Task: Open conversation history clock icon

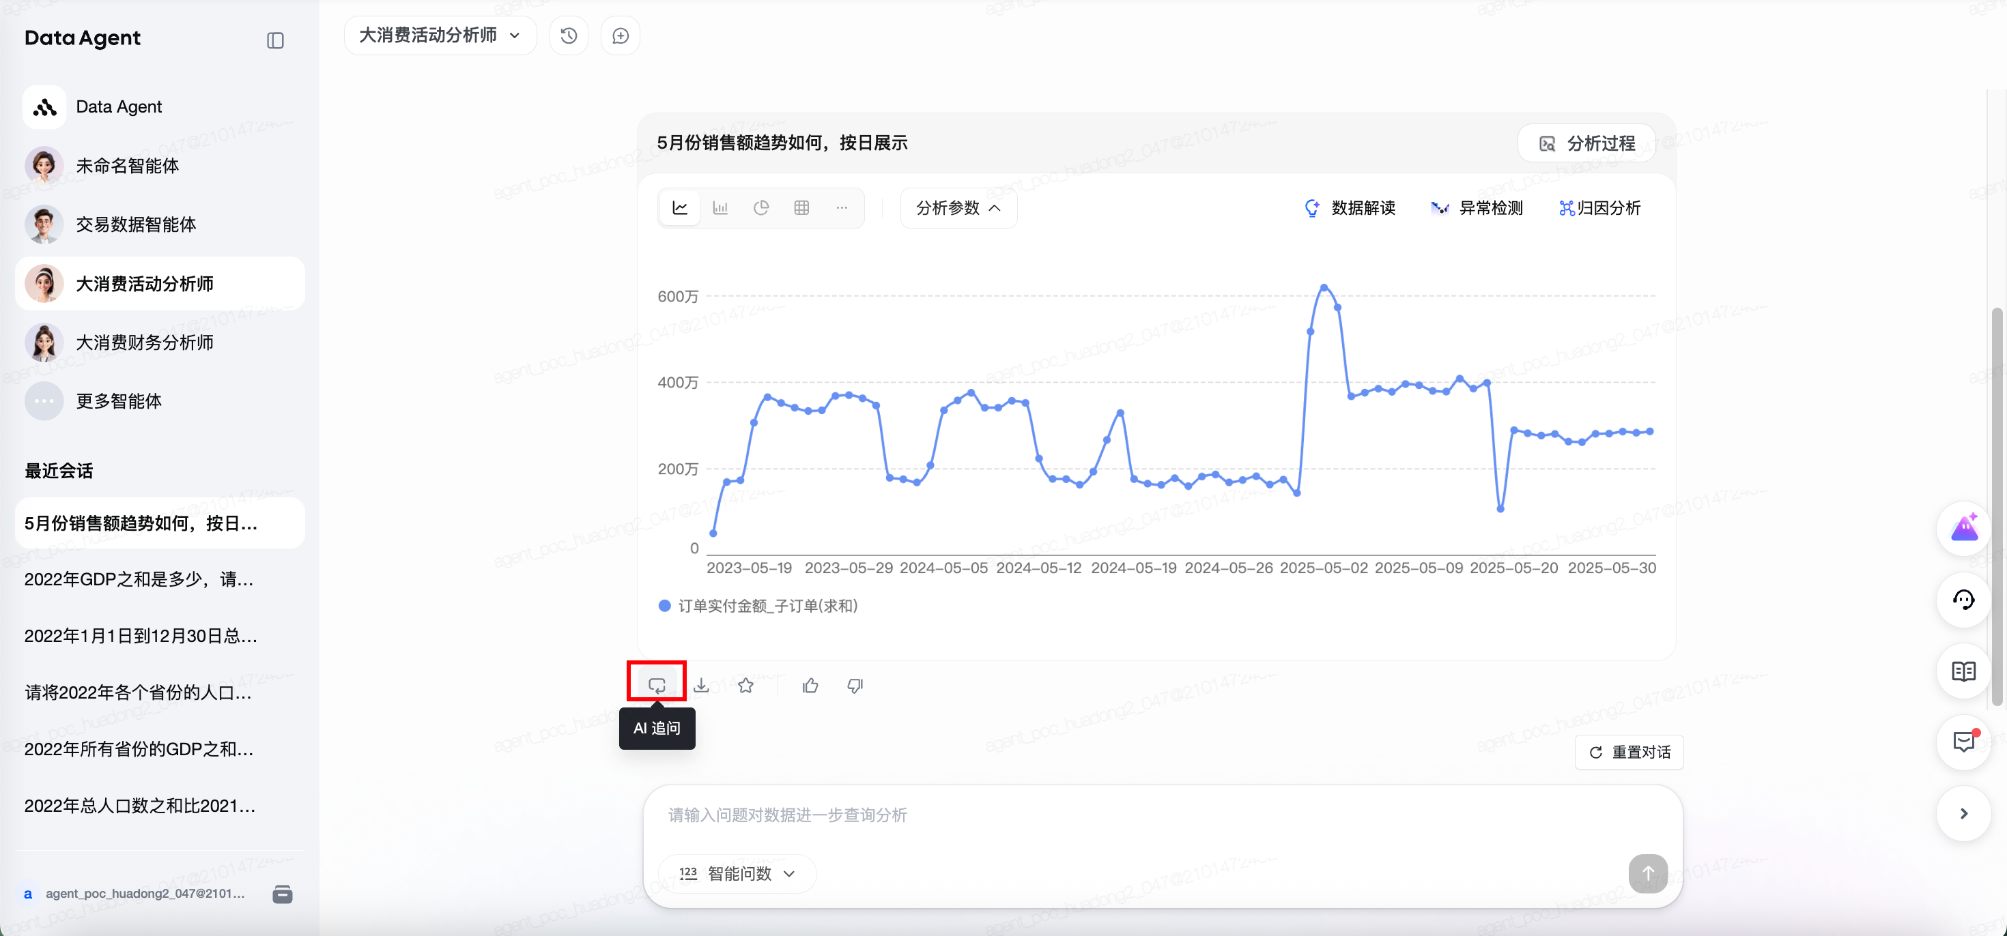Action: 569,36
